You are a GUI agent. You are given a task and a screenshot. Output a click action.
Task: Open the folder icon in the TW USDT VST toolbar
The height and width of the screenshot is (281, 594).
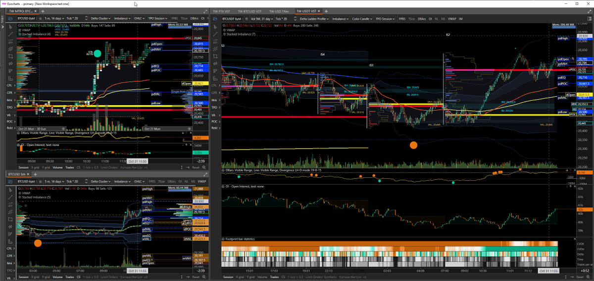point(215,19)
